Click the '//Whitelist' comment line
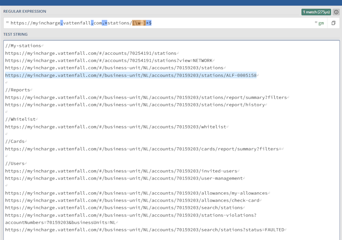Viewport: 342px width, 240px height. pos(20,120)
